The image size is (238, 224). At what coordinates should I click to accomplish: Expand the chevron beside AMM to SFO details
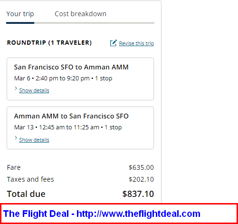tap(16, 138)
